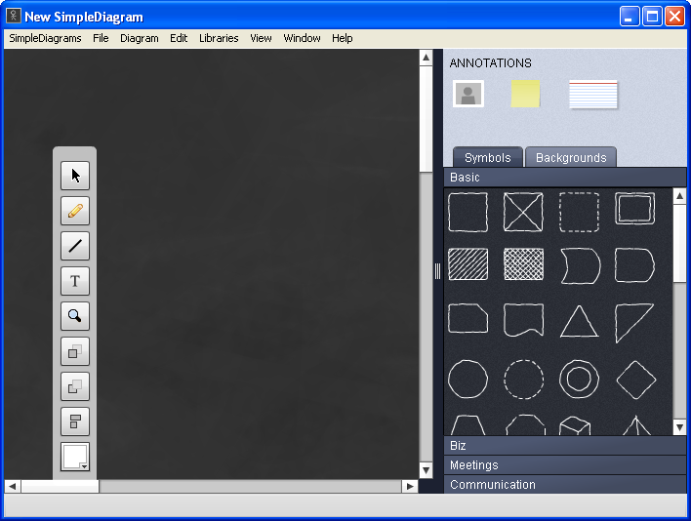The width and height of the screenshot is (691, 521).
Task: Click symbols list scrollbar down arrow
Action: 679,427
